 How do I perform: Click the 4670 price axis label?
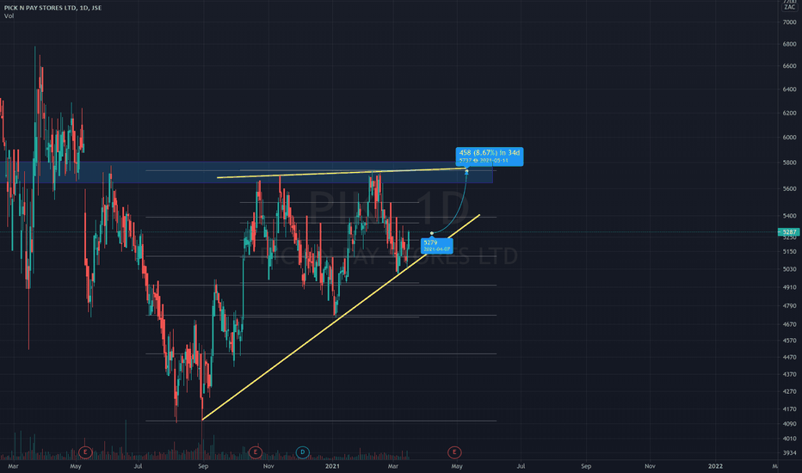point(789,324)
